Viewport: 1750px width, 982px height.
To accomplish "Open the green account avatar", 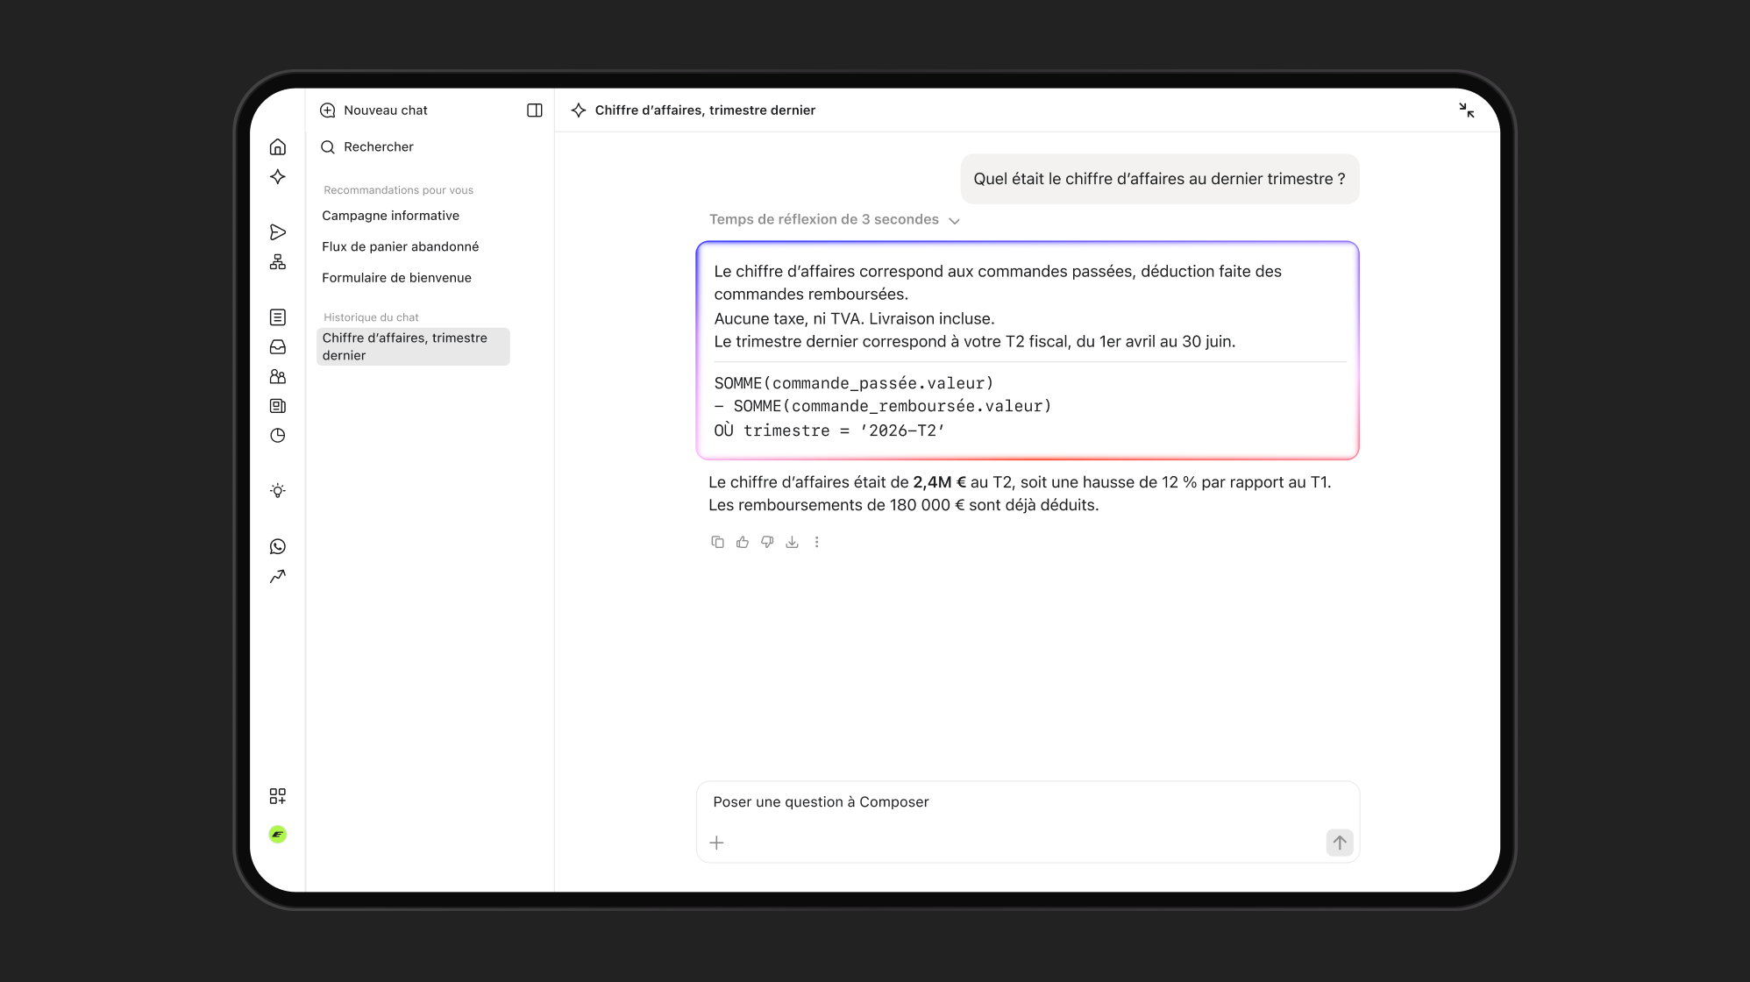I will pyautogui.click(x=278, y=835).
